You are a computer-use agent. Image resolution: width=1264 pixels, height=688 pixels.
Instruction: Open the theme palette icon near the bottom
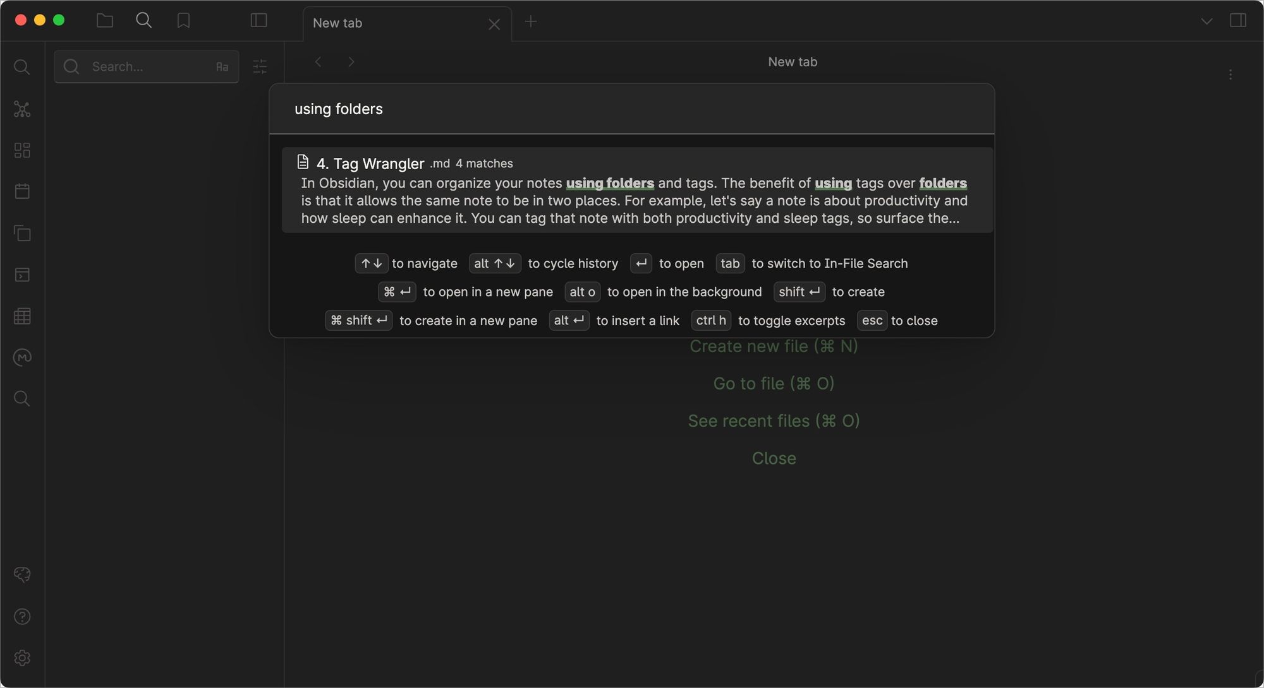click(22, 574)
